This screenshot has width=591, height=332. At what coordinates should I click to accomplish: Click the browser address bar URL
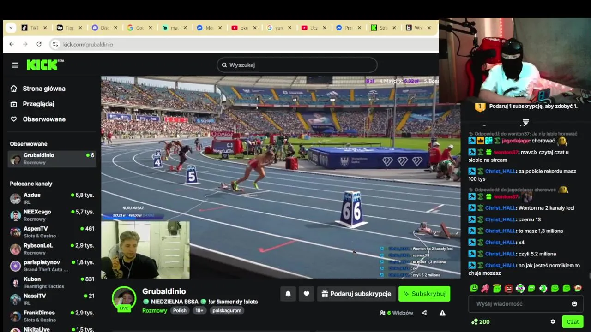pos(88,44)
